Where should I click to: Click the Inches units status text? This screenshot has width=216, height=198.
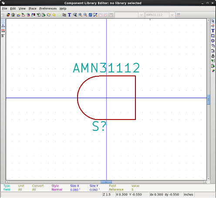[189, 195]
